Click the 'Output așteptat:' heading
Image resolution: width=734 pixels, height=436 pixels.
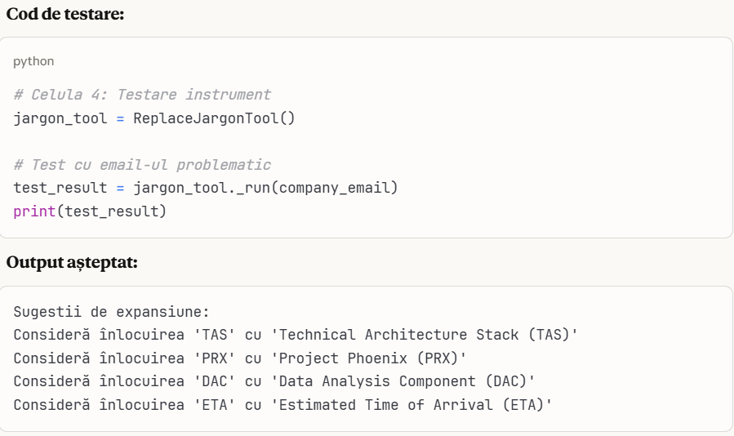(x=73, y=264)
